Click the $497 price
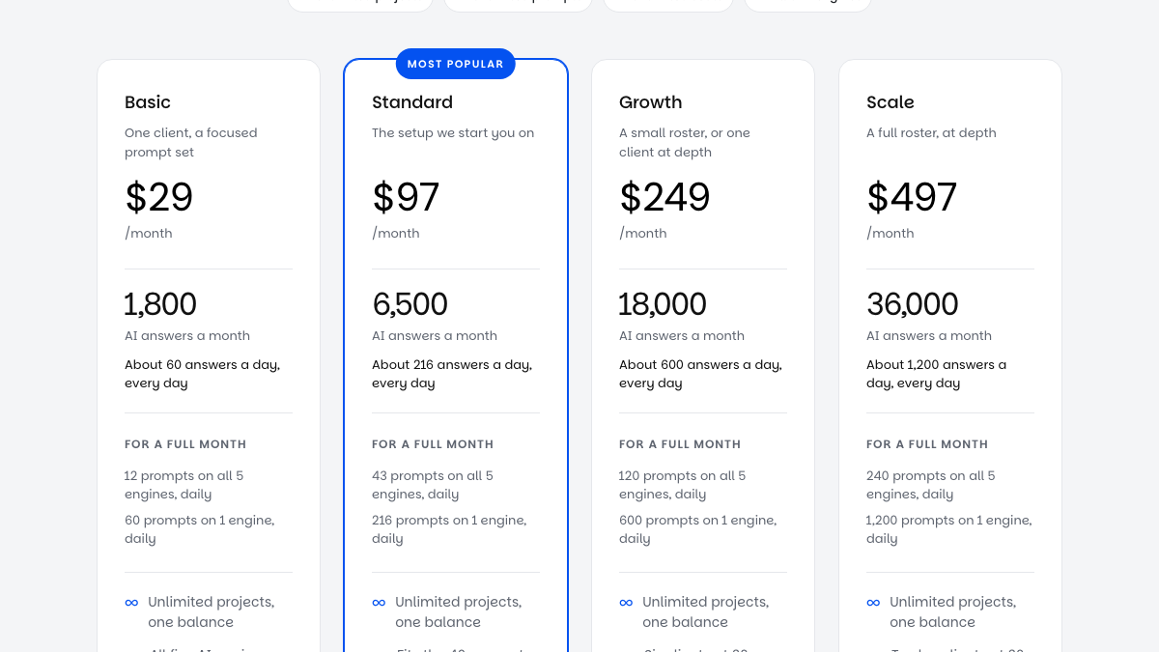1159x652 pixels. tap(912, 197)
